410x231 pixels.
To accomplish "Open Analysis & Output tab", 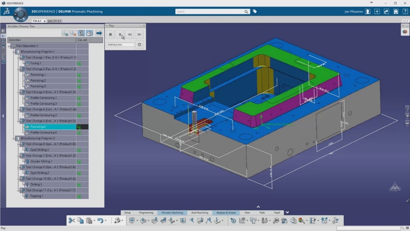I will click(226, 213).
